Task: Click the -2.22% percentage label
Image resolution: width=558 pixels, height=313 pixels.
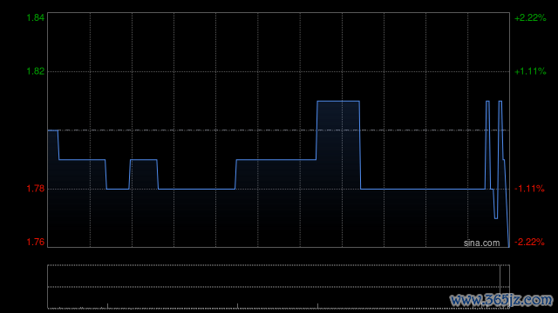Action: (x=529, y=242)
